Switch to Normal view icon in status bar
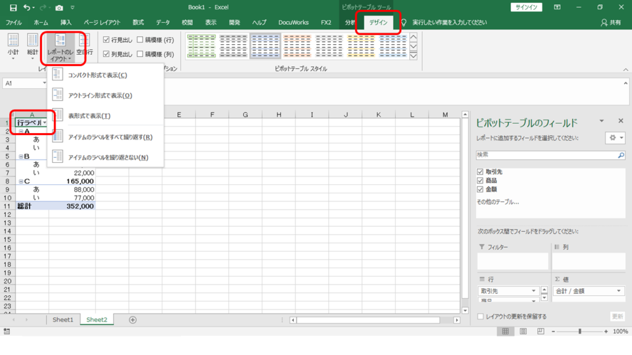This screenshot has height=355, width=632. pyautogui.click(x=505, y=331)
